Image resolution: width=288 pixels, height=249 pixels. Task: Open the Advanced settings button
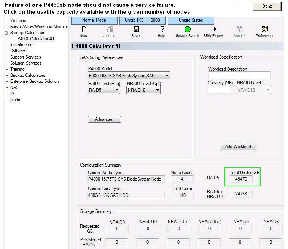pos(104,119)
